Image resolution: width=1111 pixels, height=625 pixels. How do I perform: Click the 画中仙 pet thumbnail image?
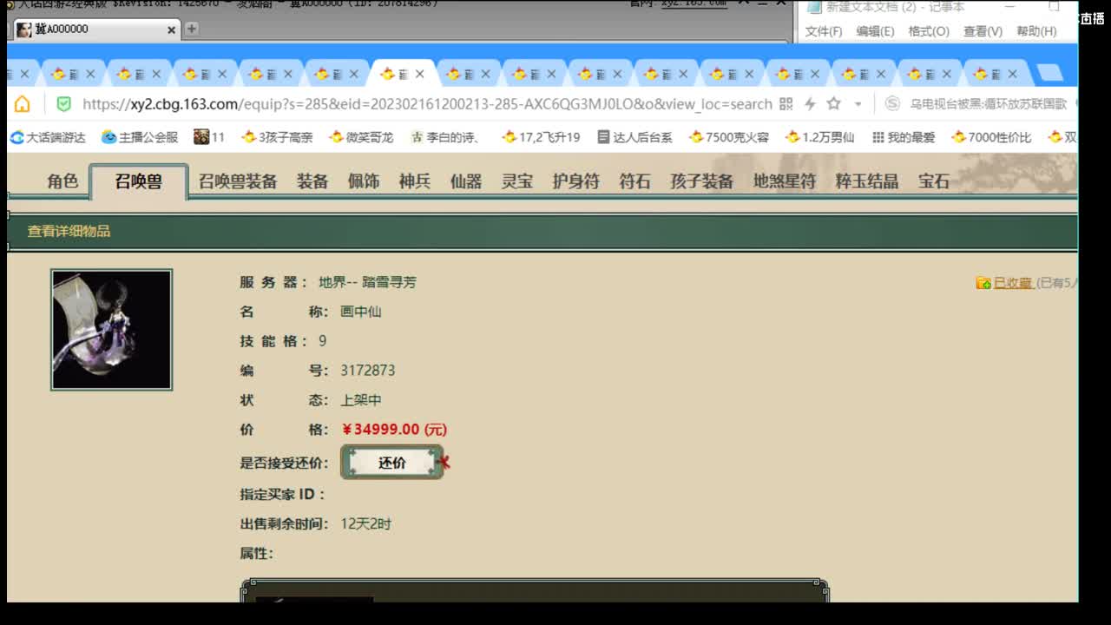(111, 330)
